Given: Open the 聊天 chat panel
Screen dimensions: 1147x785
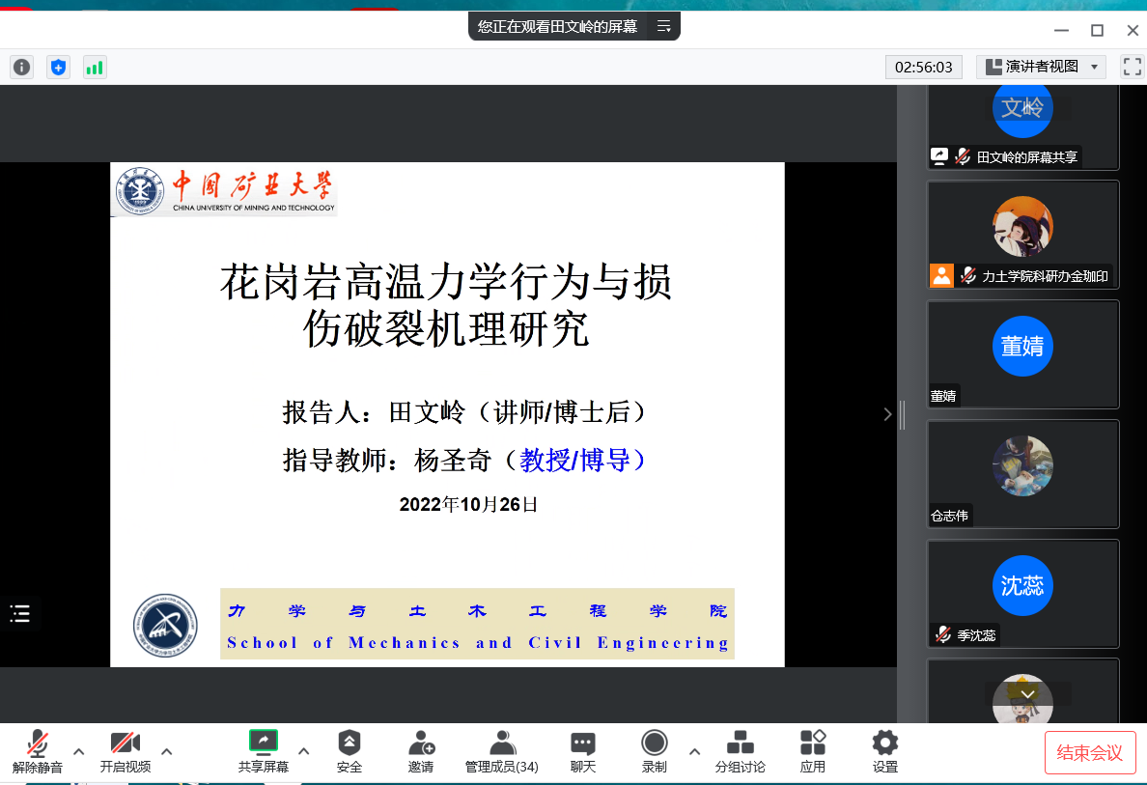Looking at the screenshot, I should 582,751.
